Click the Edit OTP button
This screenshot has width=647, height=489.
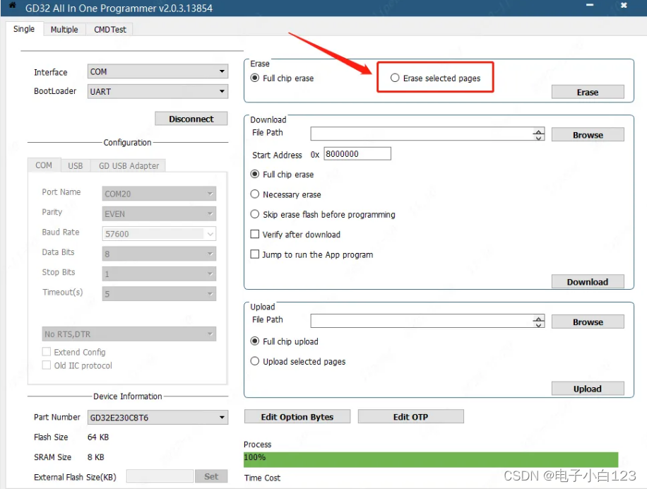[410, 416]
